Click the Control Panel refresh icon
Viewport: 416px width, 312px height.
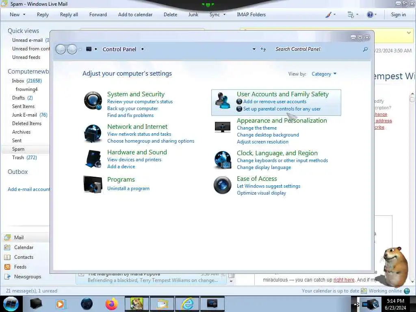(x=263, y=49)
